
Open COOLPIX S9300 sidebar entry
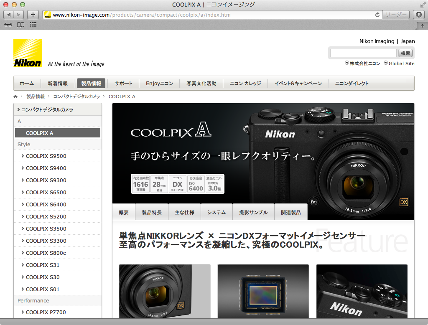click(58, 180)
